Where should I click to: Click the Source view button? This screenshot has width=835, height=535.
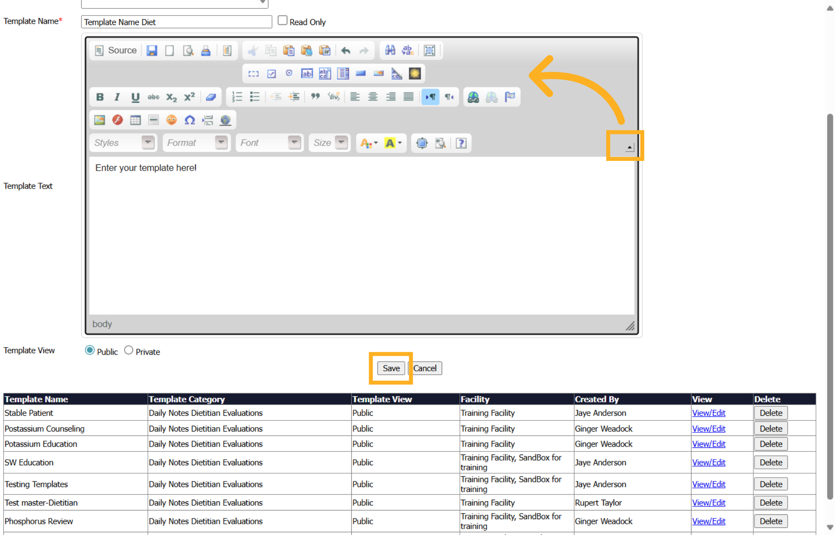[x=115, y=50]
